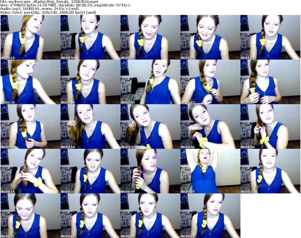Select the thumbnail stamped 00:00:16

click(x=30, y=37)
